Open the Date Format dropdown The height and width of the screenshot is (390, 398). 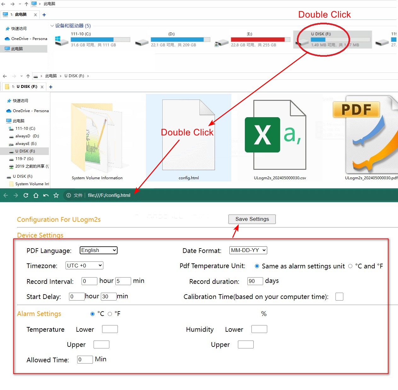click(248, 250)
